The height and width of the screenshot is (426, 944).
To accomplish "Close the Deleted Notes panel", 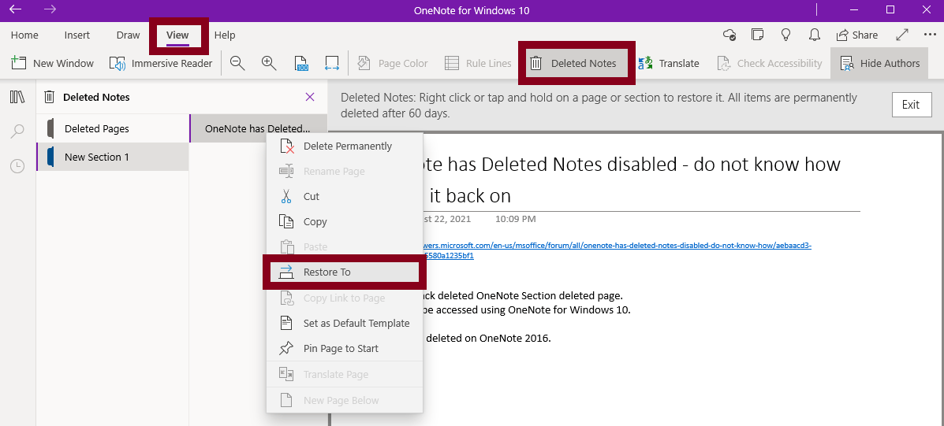I will click(310, 97).
